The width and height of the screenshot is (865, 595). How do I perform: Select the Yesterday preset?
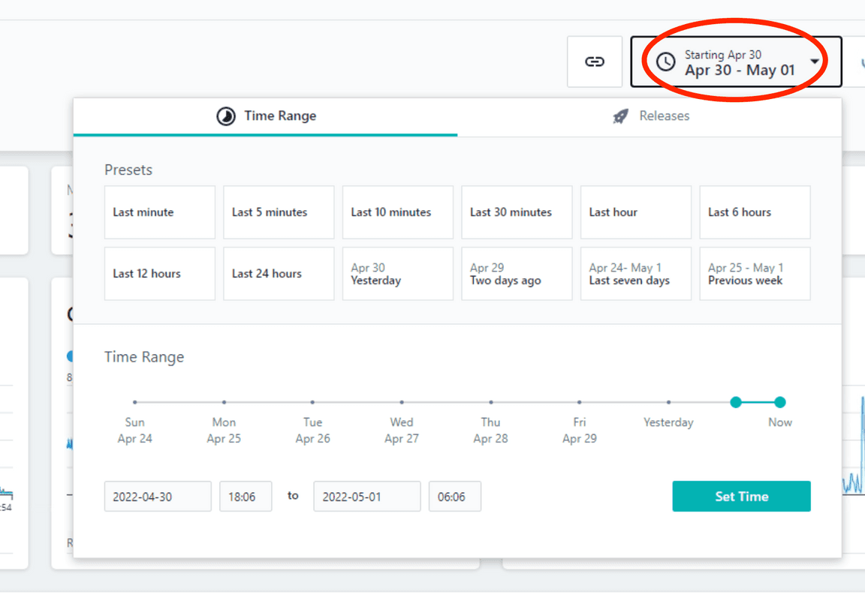[x=397, y=273]
